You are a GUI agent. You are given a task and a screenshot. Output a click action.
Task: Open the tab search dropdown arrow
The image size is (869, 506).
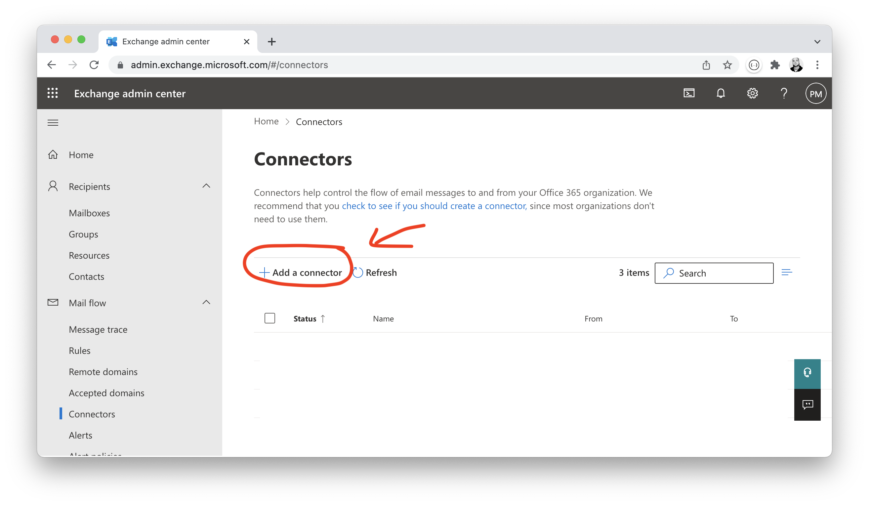(x=817, y=42)
